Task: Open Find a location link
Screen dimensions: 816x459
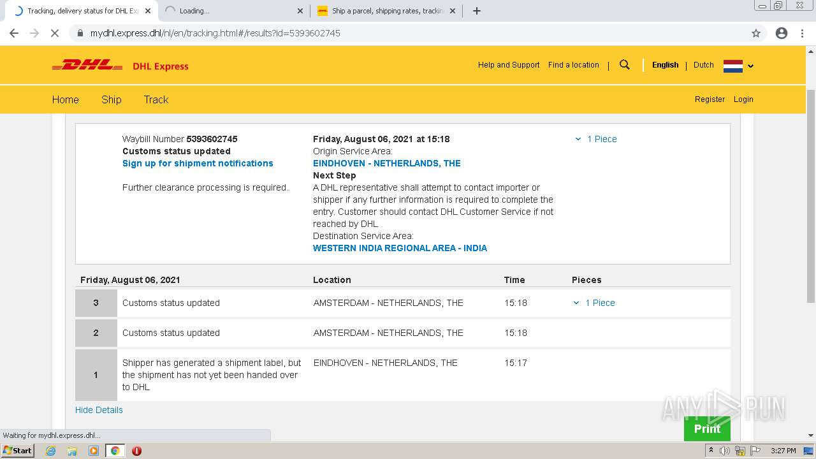Action: (x=574, y=65)
